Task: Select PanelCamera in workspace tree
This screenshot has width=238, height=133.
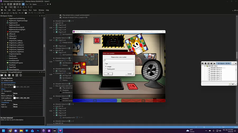Action: [13, 58]
